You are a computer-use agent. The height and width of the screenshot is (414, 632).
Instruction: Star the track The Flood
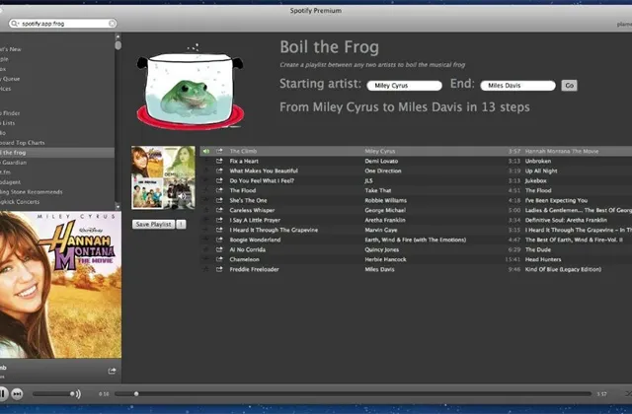coord(206,190)
